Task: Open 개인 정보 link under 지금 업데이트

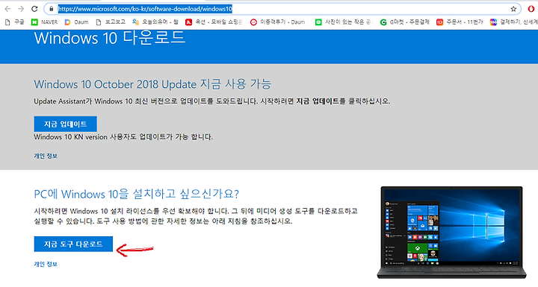Action: pyautogui.click(x=46, y=156)
